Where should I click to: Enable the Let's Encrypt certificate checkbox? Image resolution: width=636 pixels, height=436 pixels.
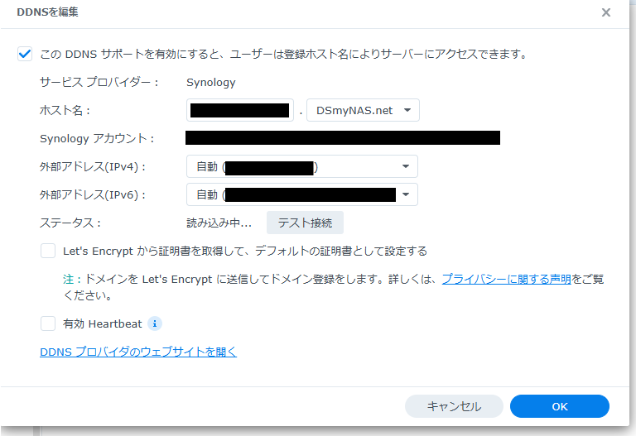coord(48,251)
